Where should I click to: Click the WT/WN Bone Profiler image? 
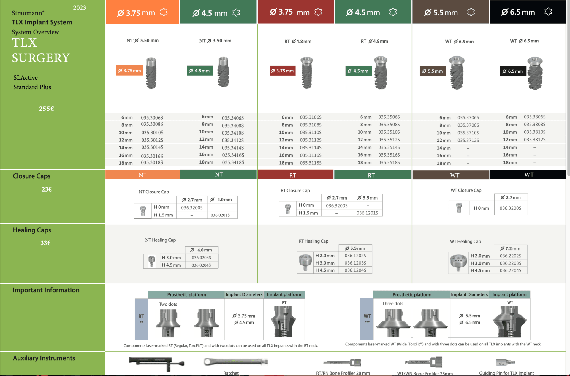point(424,362)
